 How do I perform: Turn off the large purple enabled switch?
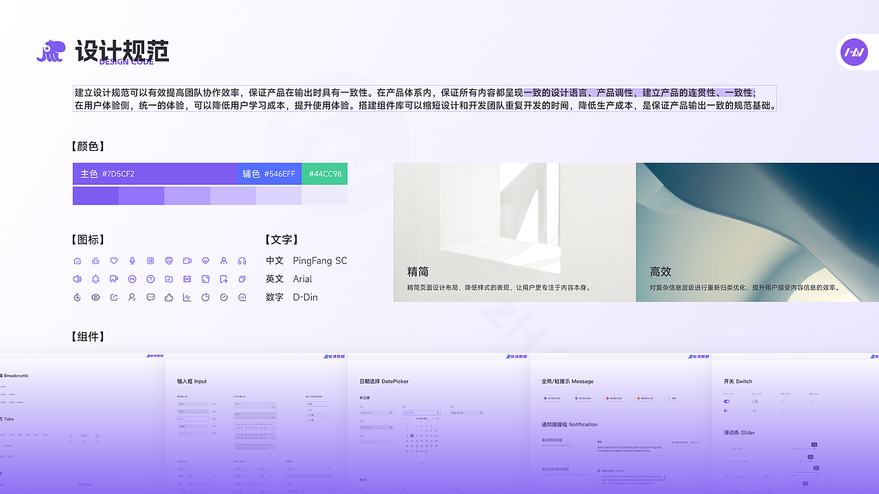click(x=727, y=401)
